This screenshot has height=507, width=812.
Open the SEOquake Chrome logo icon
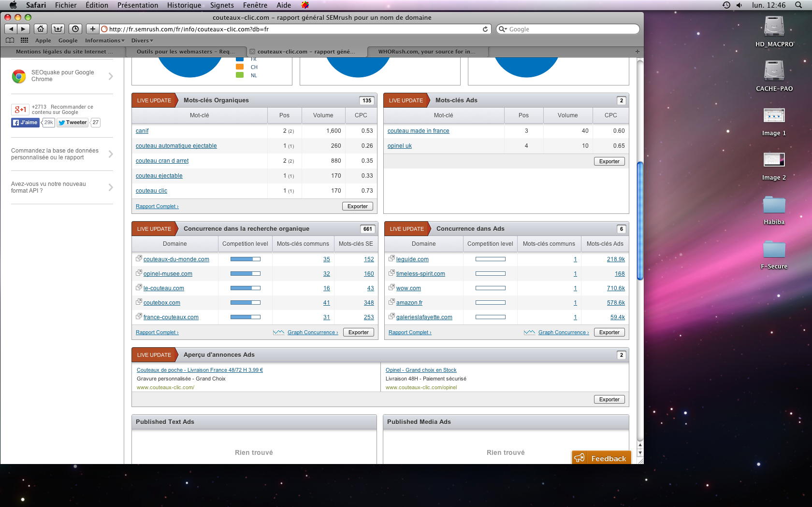point(19,76)
